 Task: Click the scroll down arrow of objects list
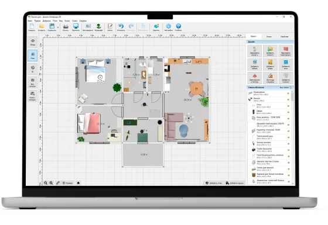[292, 184]
